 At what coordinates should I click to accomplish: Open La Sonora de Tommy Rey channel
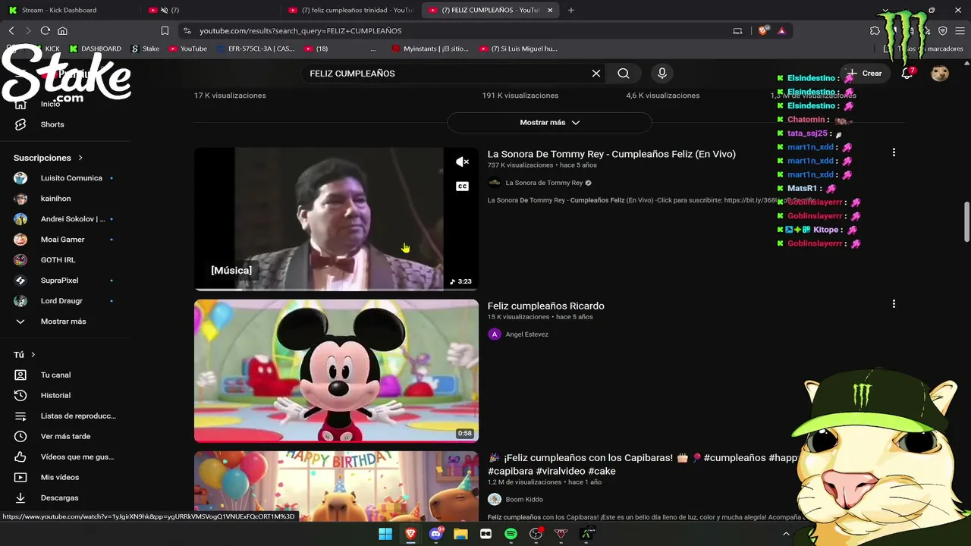(544, 183)
